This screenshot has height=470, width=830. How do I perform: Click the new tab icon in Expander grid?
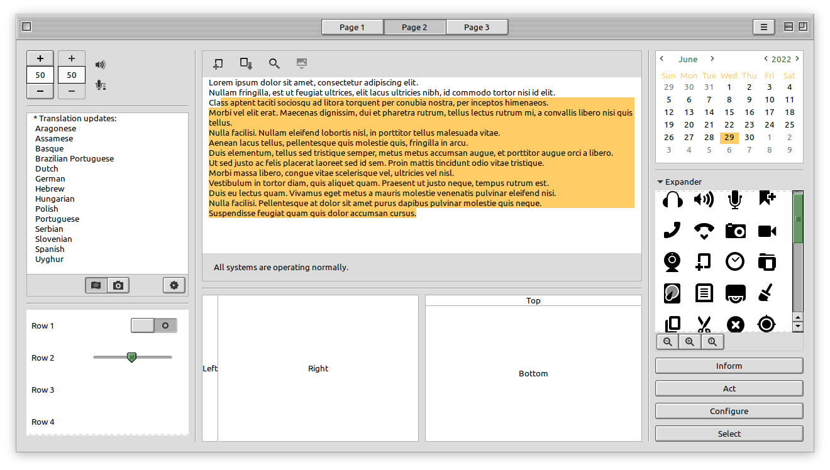(704, 261)
